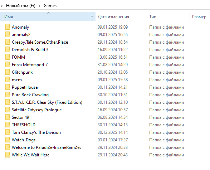Viewport: 210px width, 170px height.
Task: Click Папка с файлами in the Glitchpunk row
Action: coord(166,72)
